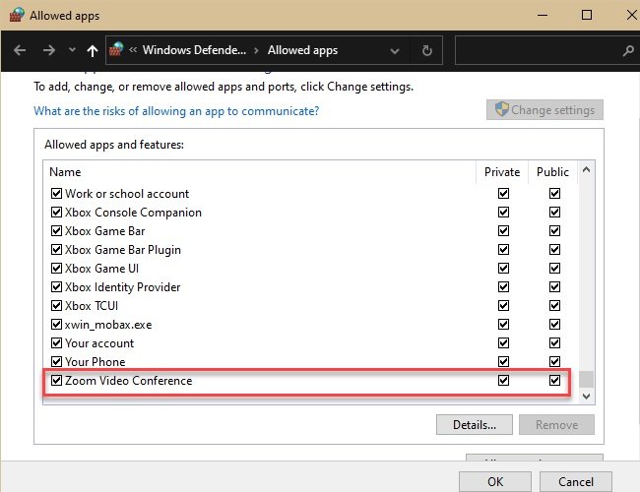Open the risks of allowing an app link
The width and height of the screenshot is (640, 492).
pyautogui.click(x=176, y=111)
